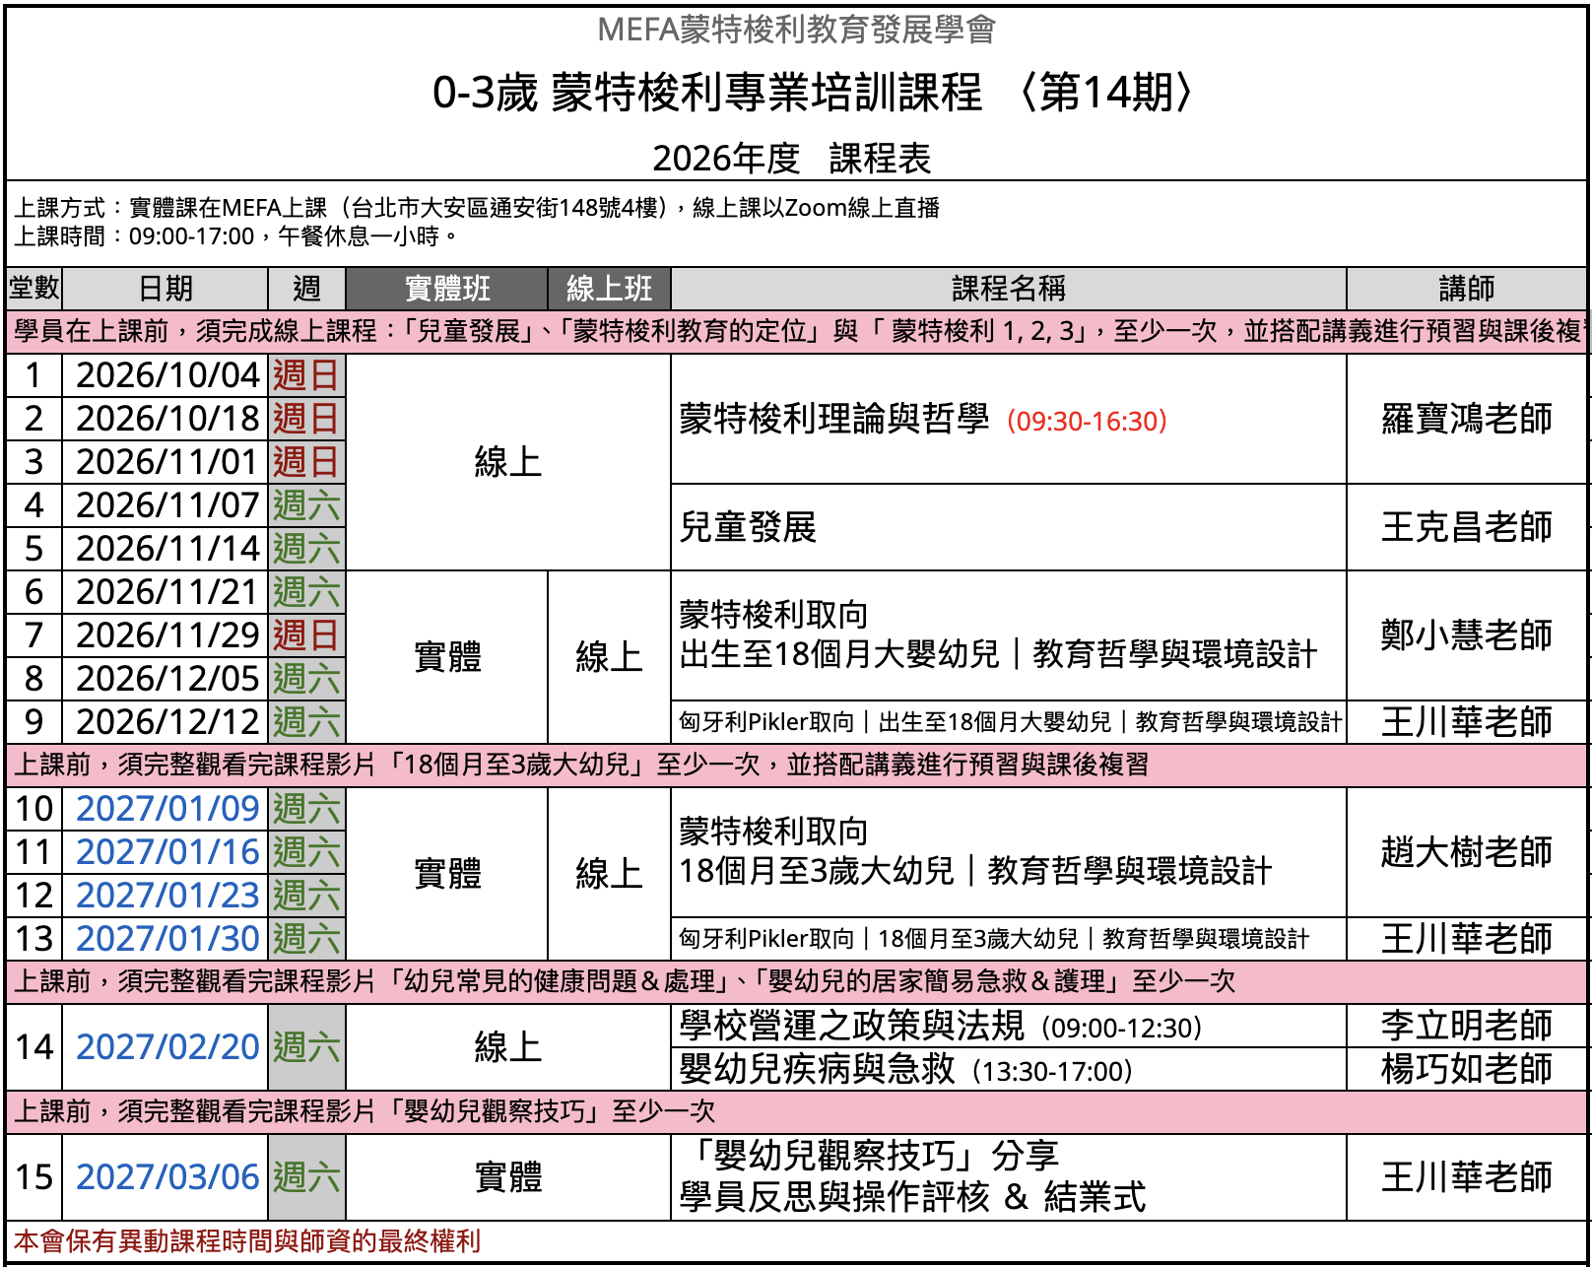Click the 2026年度 課程表 subtitle
The height and width of the screenshot is (1267, 1592).
[791, 159]
